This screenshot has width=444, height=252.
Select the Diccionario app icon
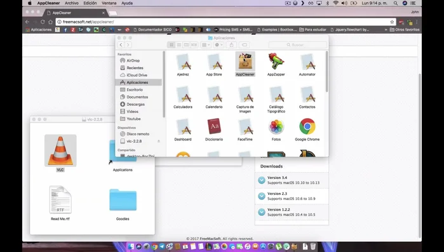[x=214, y=126]
